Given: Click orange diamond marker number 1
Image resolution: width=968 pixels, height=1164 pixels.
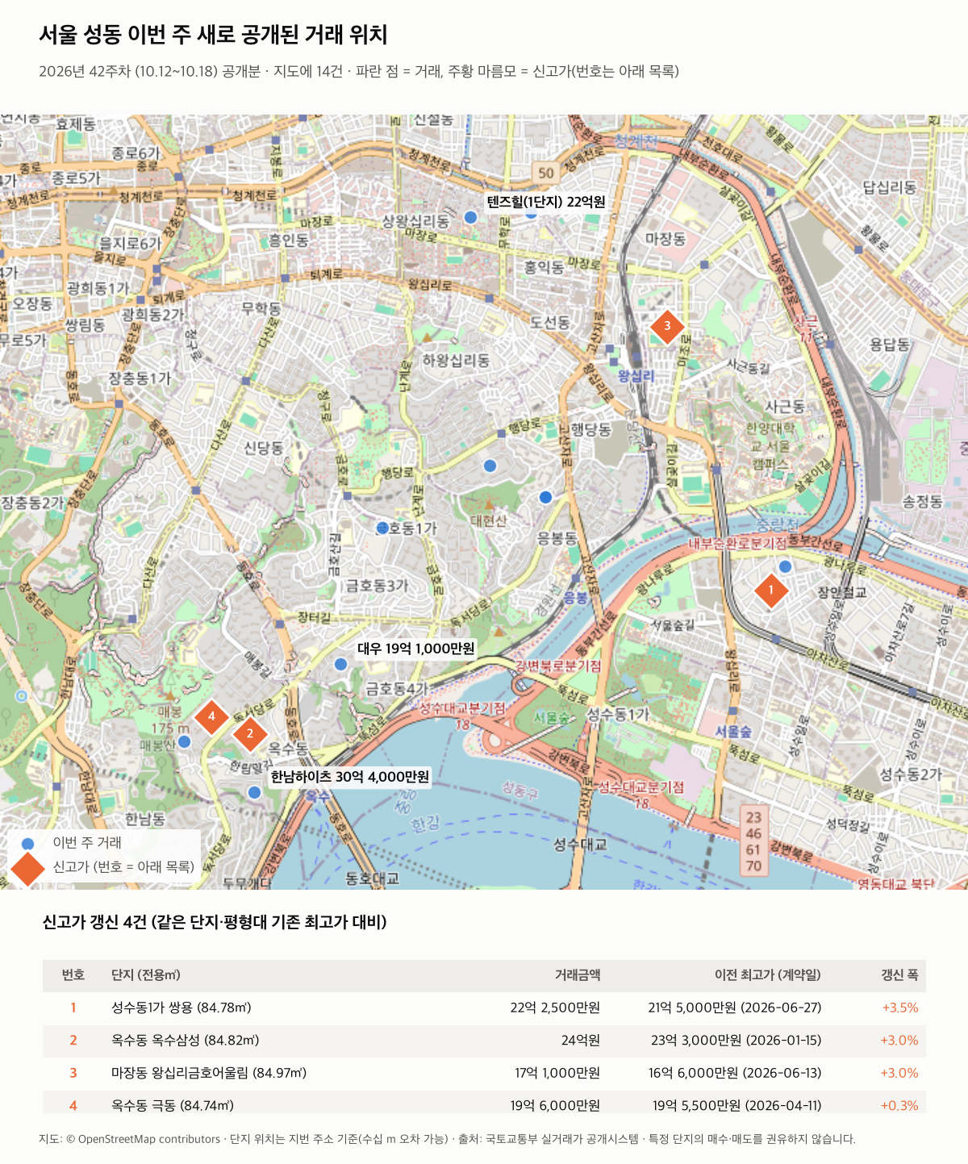Looking at the screenshot, I should coord(771,590).
